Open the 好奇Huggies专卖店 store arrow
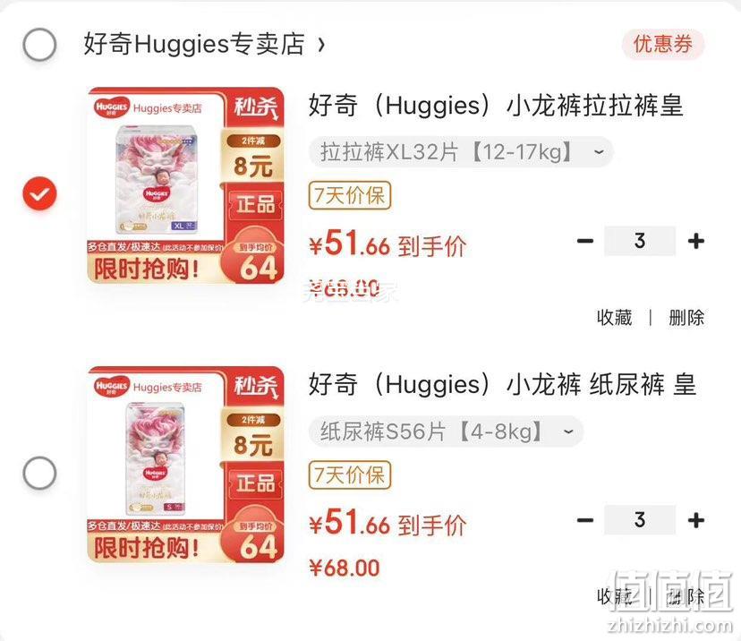 pyautogui.click(x=321, y=45)
